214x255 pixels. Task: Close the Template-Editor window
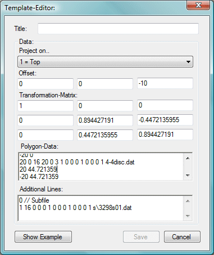(198, 5)
